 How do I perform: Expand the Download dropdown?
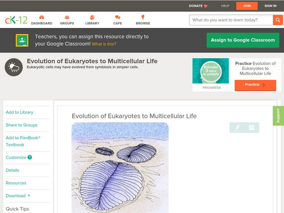pos(29,196)
